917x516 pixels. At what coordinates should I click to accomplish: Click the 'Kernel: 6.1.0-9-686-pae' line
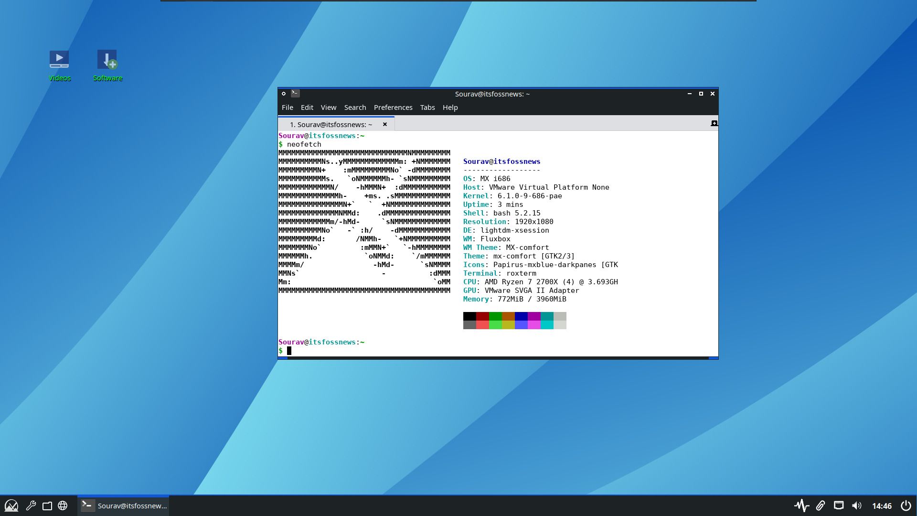512,196
